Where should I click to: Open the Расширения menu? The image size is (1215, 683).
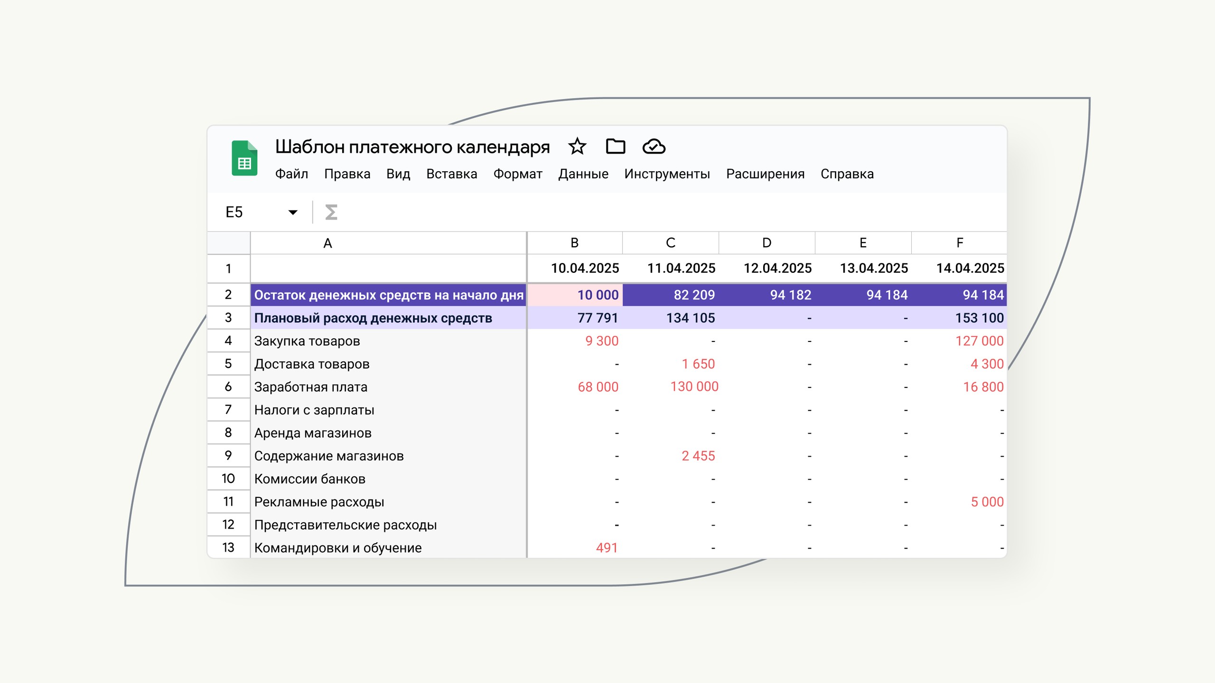tap(765, 174)
